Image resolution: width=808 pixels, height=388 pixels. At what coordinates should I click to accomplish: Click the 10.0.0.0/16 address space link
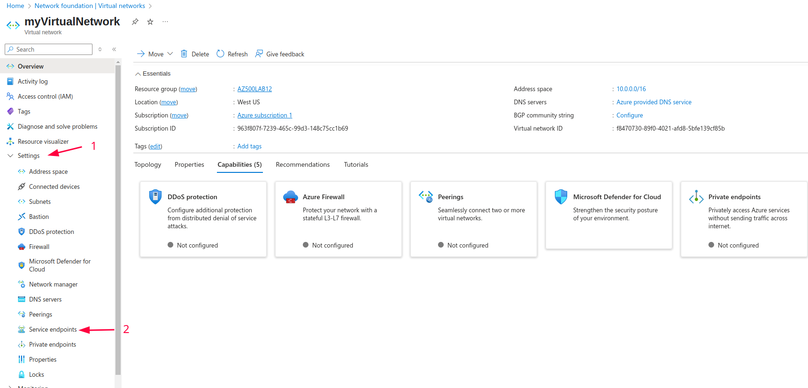click(631, 89)
